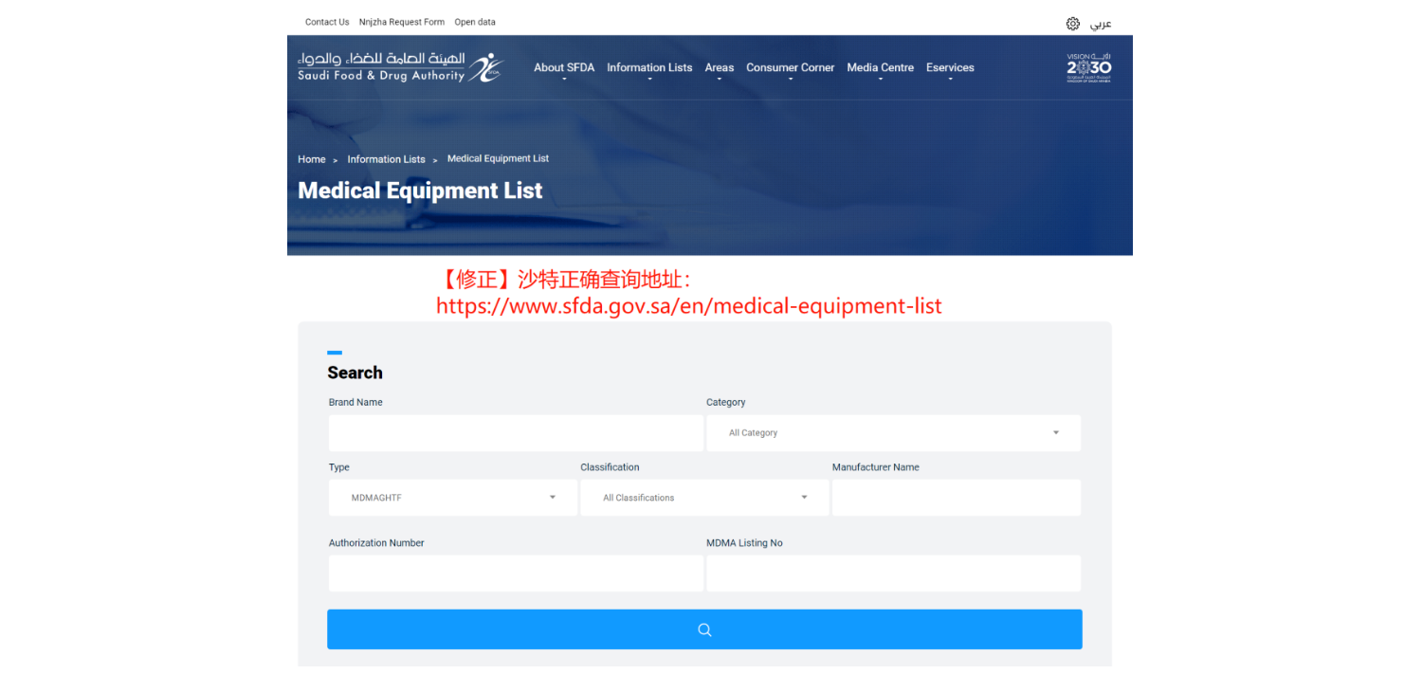Open the Eservices menu

[x=950, y=68]
